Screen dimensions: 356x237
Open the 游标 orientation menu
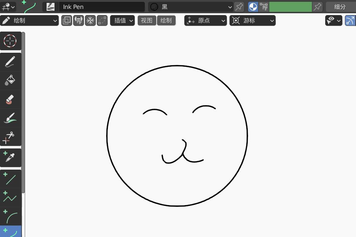(252, 20)
